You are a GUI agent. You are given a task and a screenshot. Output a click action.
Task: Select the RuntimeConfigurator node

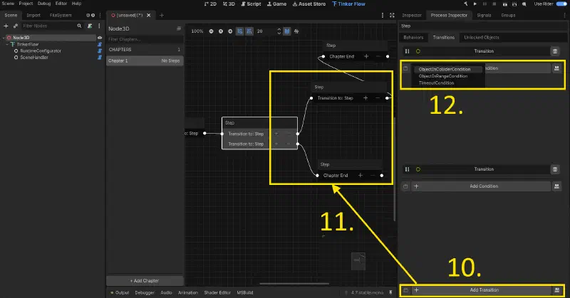pyautogui.click(x=41, y=50)
